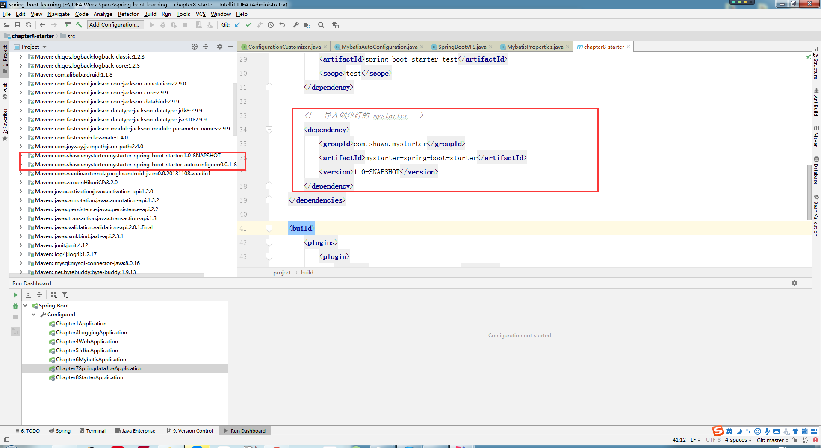Expand Maven junit:junit:4.12 library node

click(21, 245)
